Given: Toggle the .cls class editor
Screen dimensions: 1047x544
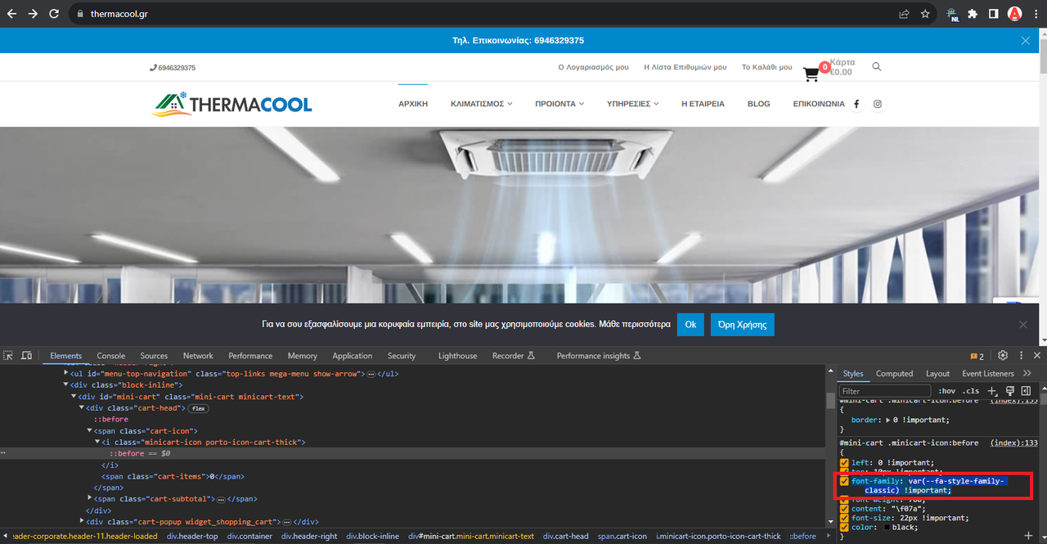Looking at the screenshot, I should point(971,391).
